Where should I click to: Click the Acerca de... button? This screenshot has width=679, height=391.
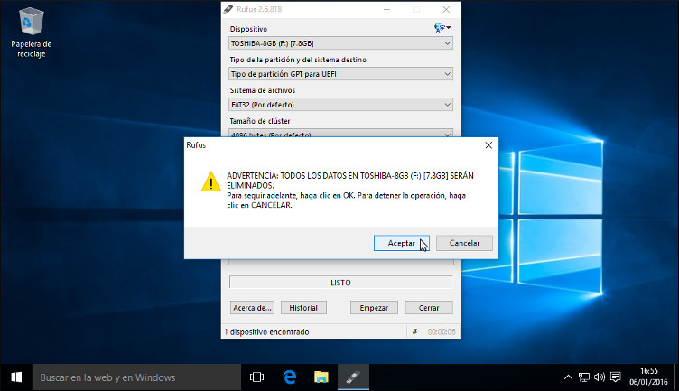tap(252, 308)
